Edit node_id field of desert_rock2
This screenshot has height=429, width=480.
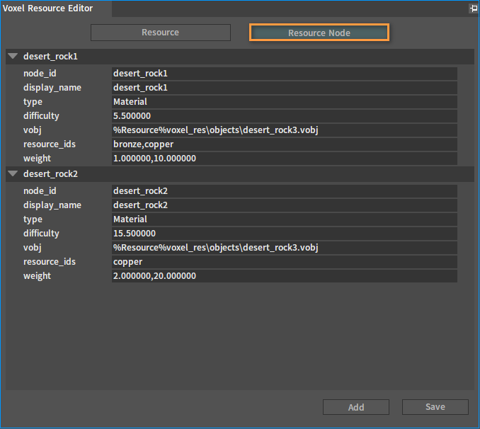[285, 191]
